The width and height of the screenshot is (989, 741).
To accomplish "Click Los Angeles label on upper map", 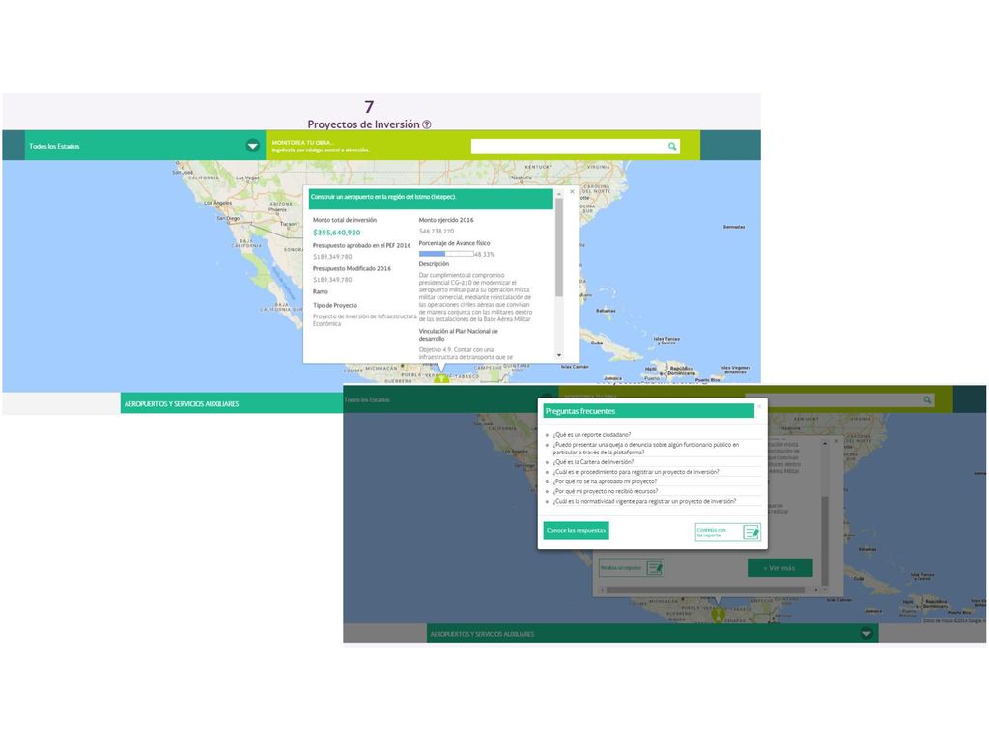I will point(217,203).
